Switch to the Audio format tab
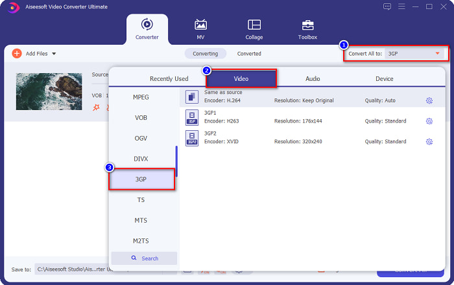 coord(313,78)
